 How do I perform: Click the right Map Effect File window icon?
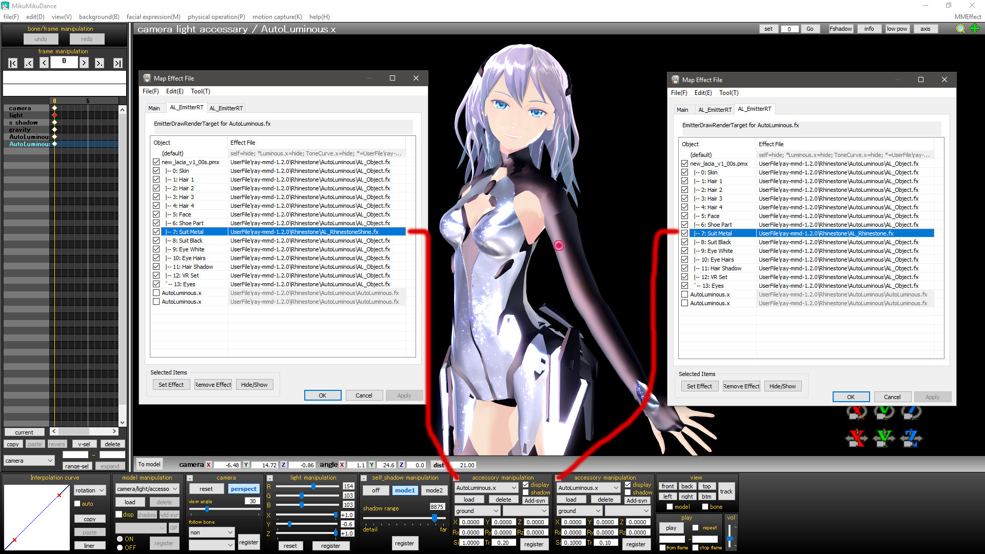click(675, 80)
